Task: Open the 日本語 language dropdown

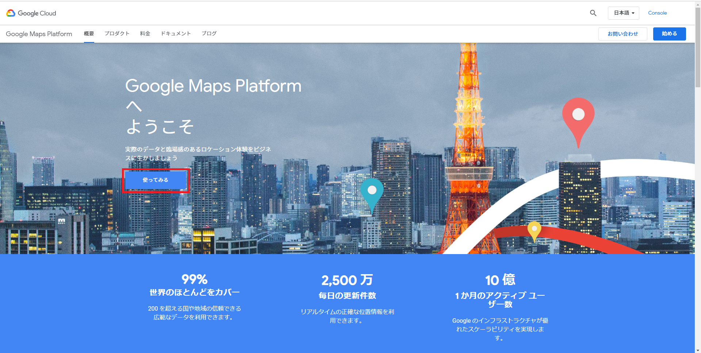Action: coord(624,13)
